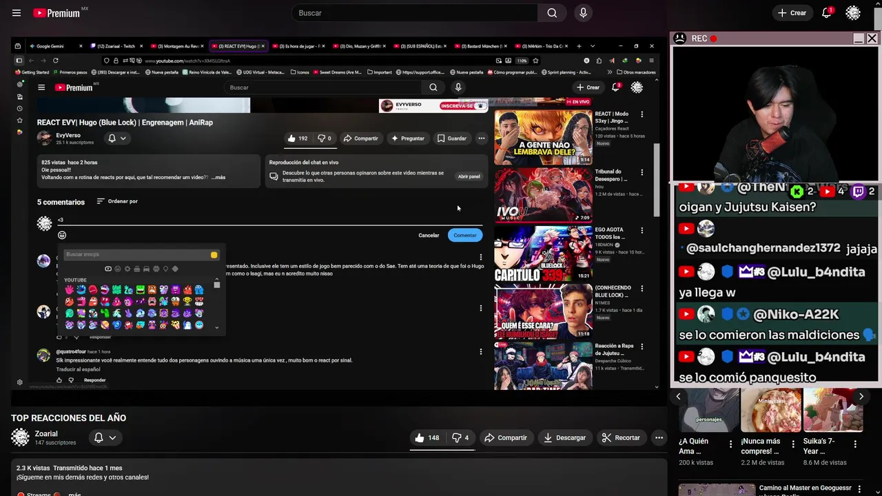Bookmark page with address bar star

coord(535,61)
